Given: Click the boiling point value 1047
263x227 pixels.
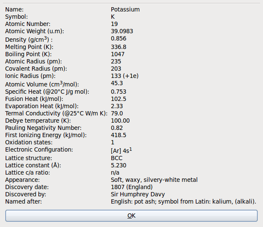Looking at the screenshot, I should (x=118, y=54).
